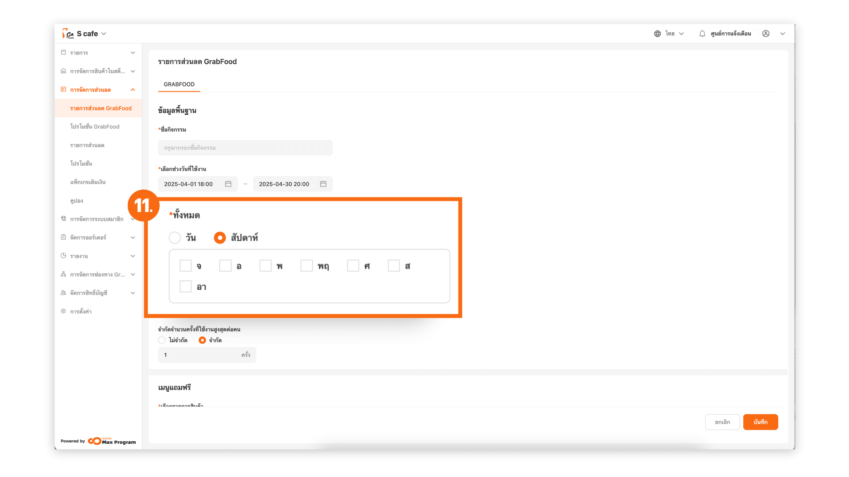Expand the รายการ sidebar menu chevron

click(x=133, y=53)
